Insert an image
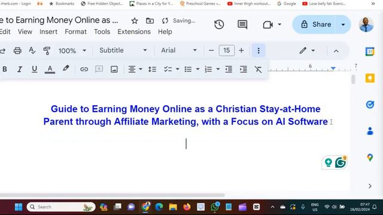The width and height of the screenshot is (383, 215). (114, 69)
